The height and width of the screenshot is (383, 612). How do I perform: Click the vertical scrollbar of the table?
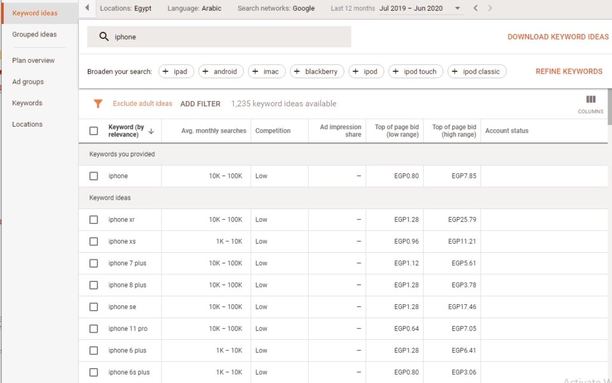tap(610, 107)
